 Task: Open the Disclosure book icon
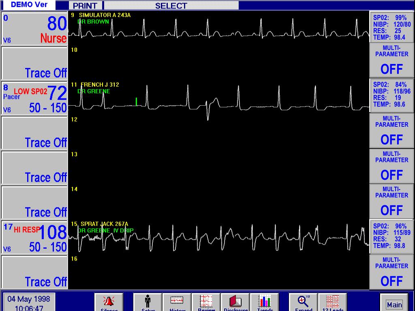(235, 302)
